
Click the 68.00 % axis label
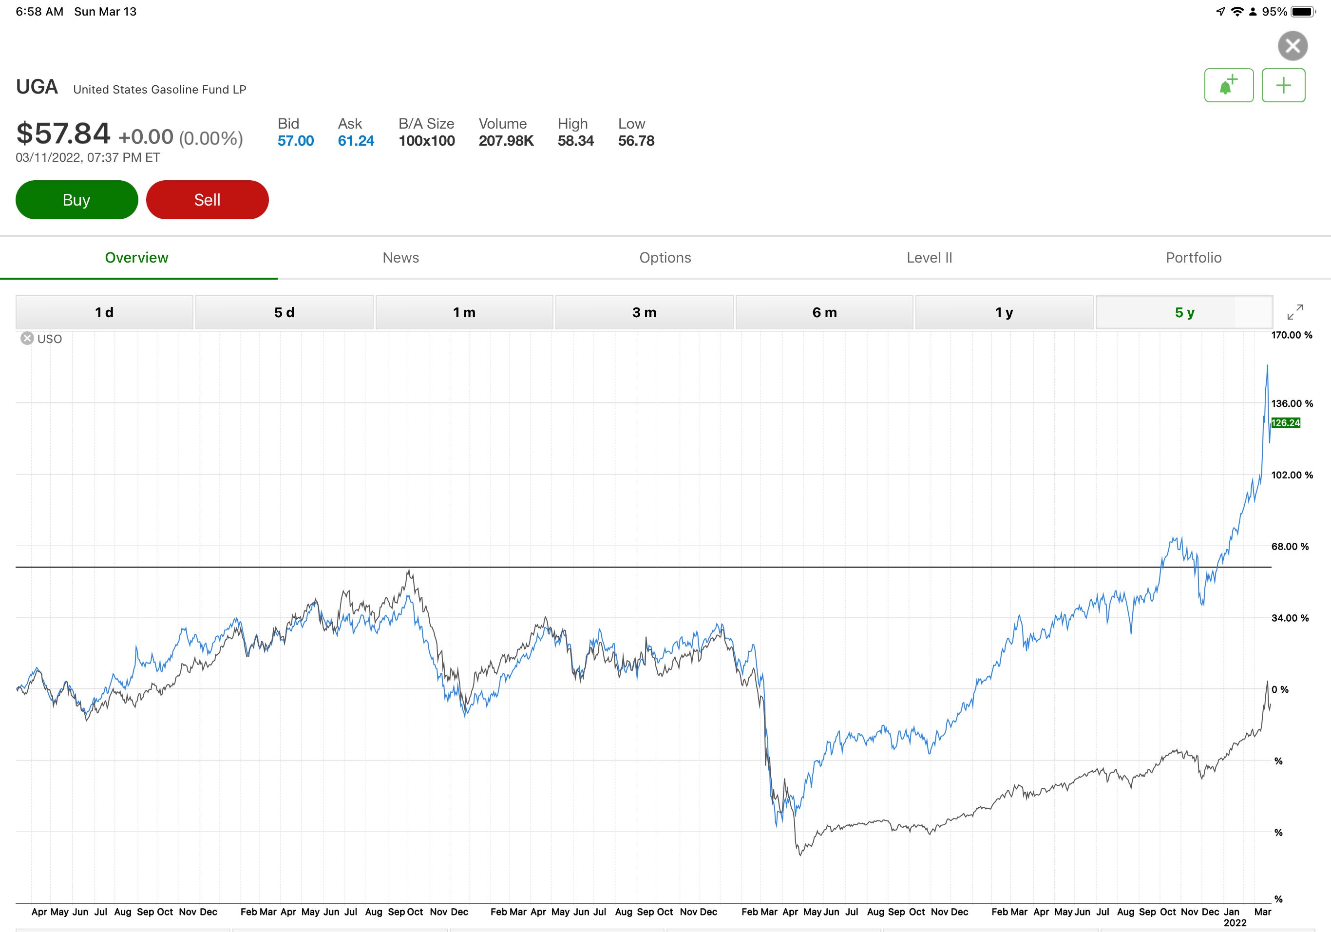pos(1290,547)
